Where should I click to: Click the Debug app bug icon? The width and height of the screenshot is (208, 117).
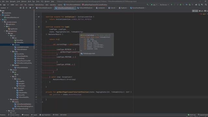[x=181, y=5]
